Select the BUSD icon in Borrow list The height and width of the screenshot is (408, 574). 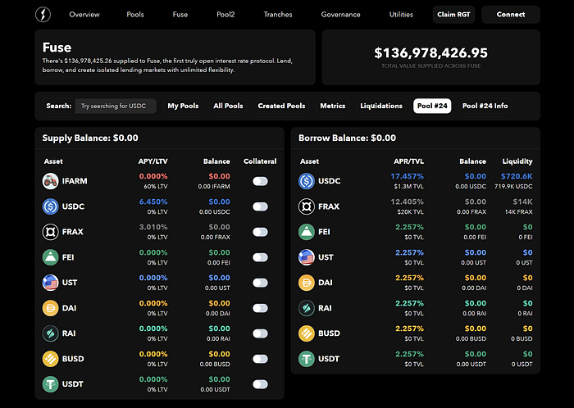point(307,333)
